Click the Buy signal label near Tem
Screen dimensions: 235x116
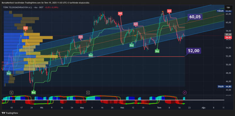pos(157,51)
